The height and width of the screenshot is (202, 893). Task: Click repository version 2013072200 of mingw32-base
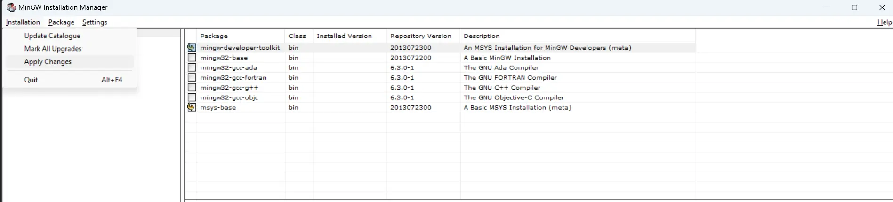pyautogui.click(x=410, y=58)
